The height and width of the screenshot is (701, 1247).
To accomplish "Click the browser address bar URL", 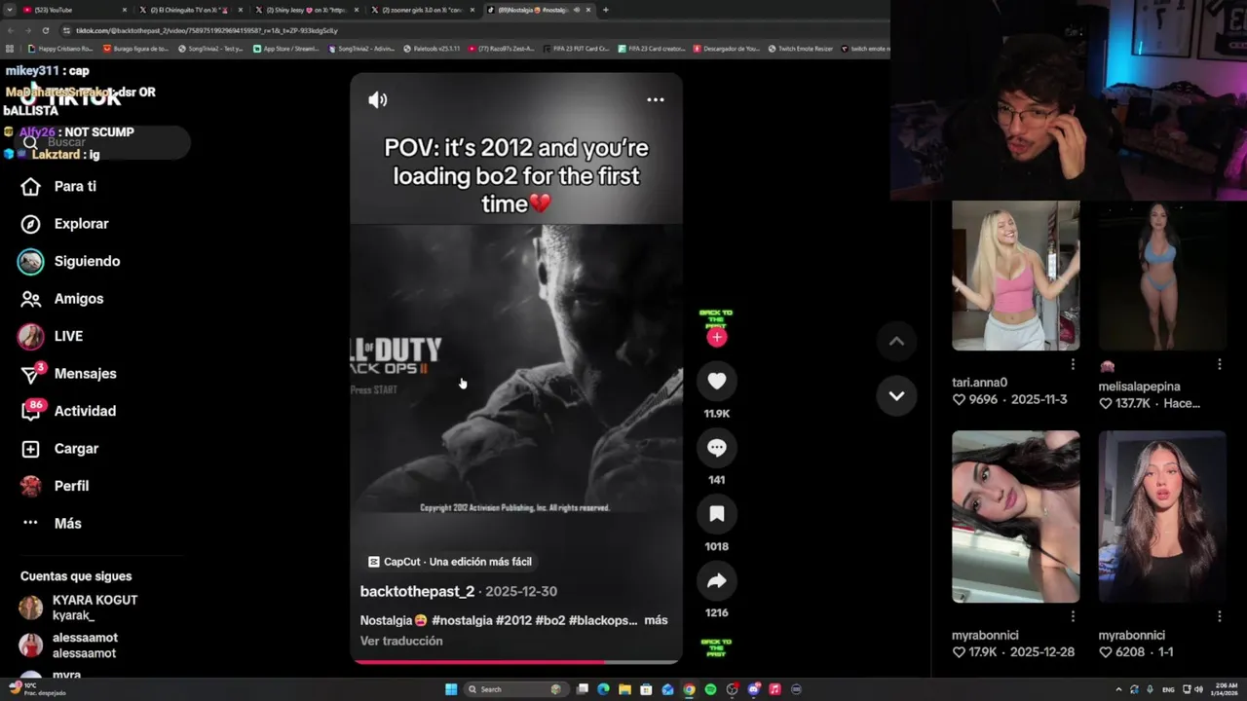I will (207, 30).
